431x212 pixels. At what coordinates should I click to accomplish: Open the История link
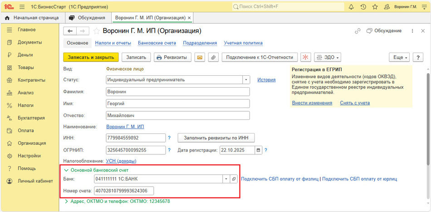click(266, 80)
